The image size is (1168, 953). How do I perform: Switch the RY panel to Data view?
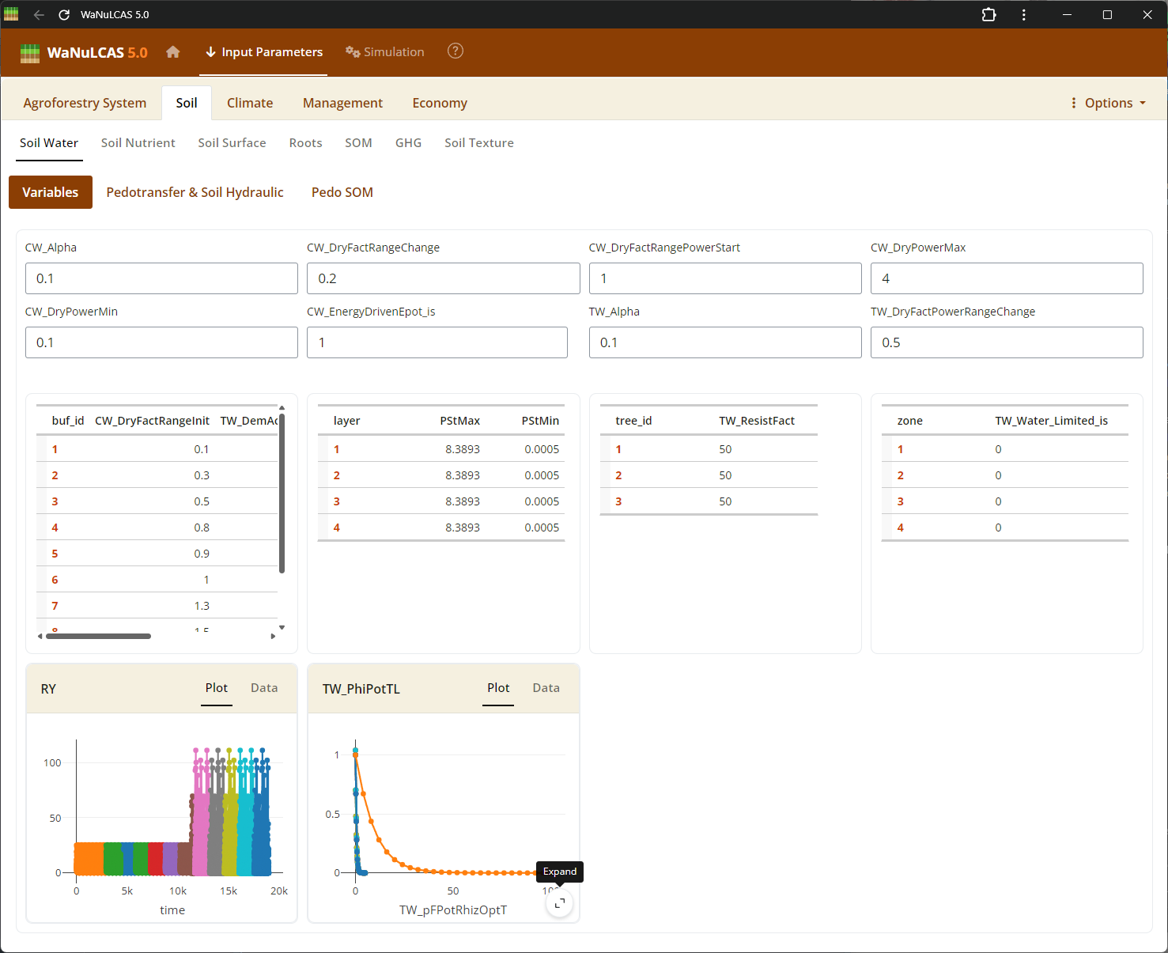coord(263,687)
